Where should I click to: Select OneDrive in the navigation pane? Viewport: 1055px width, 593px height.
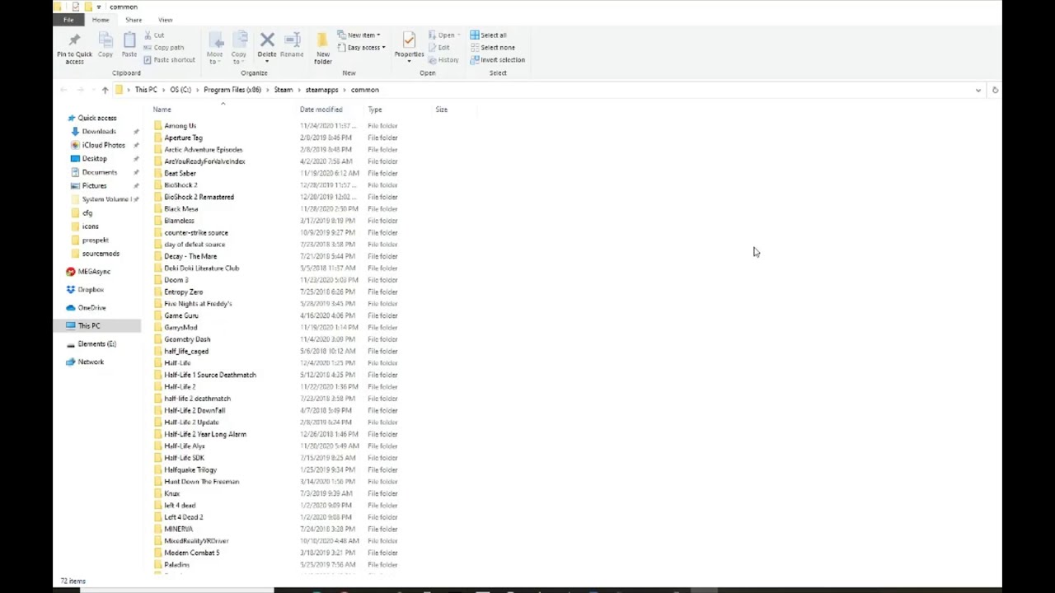pyautogui.click(x=91, y=308)
